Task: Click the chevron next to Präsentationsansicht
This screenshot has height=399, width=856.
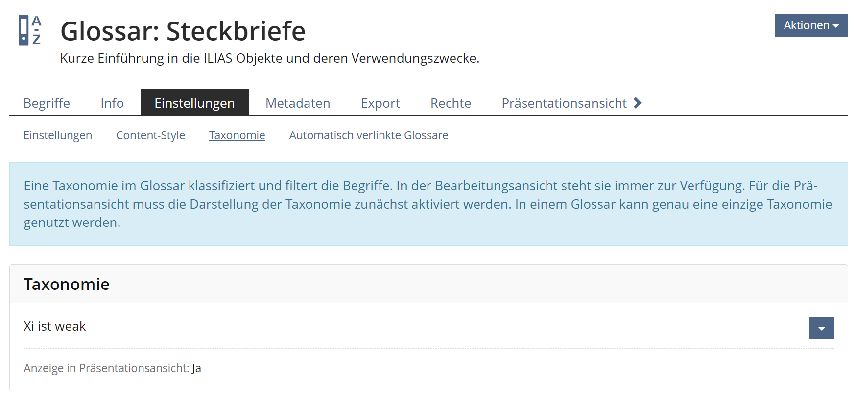Action: tap(637, 103)
